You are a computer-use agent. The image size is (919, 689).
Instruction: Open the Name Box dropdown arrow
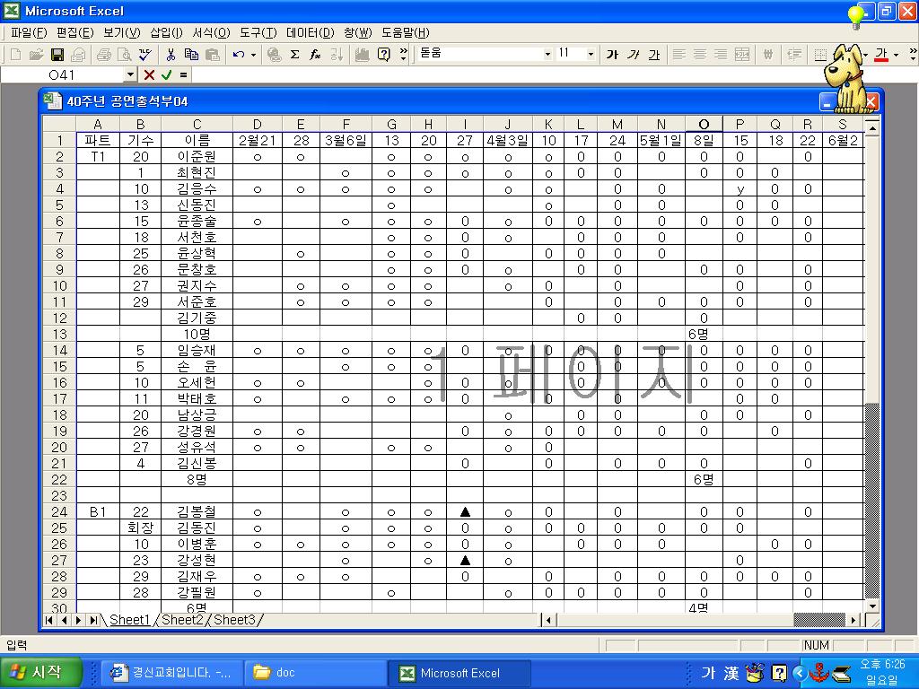130,75
